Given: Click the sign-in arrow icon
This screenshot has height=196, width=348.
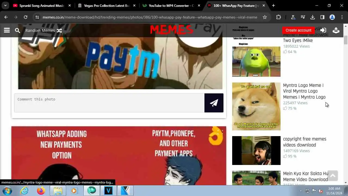Looking at the screenshot, I should click(x=323, y=30).
